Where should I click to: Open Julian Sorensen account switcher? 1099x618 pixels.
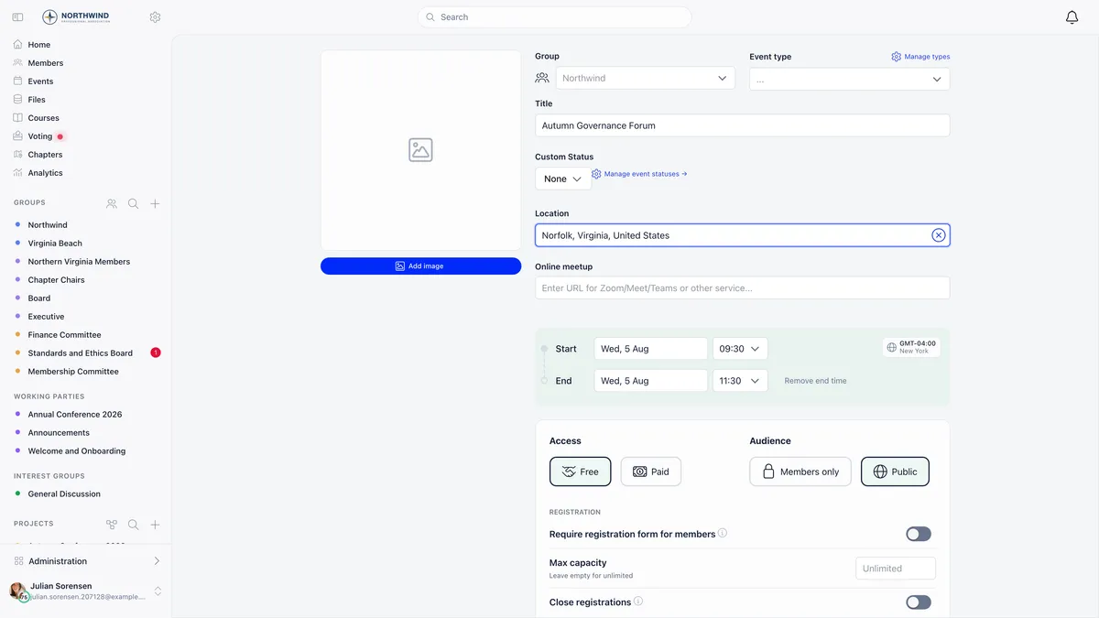86,591
